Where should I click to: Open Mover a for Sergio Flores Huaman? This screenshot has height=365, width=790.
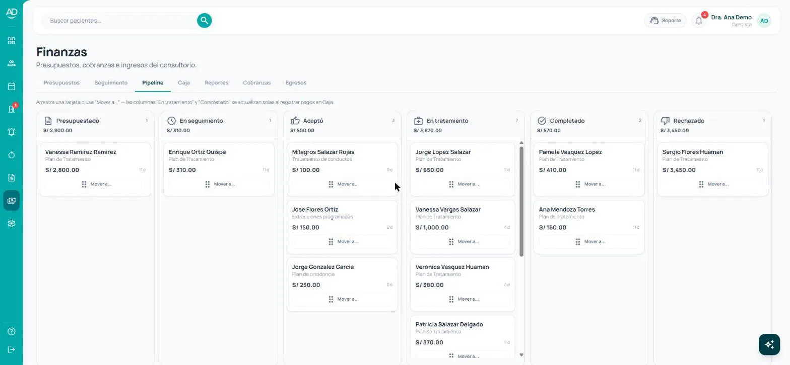(x=712, y=184)
